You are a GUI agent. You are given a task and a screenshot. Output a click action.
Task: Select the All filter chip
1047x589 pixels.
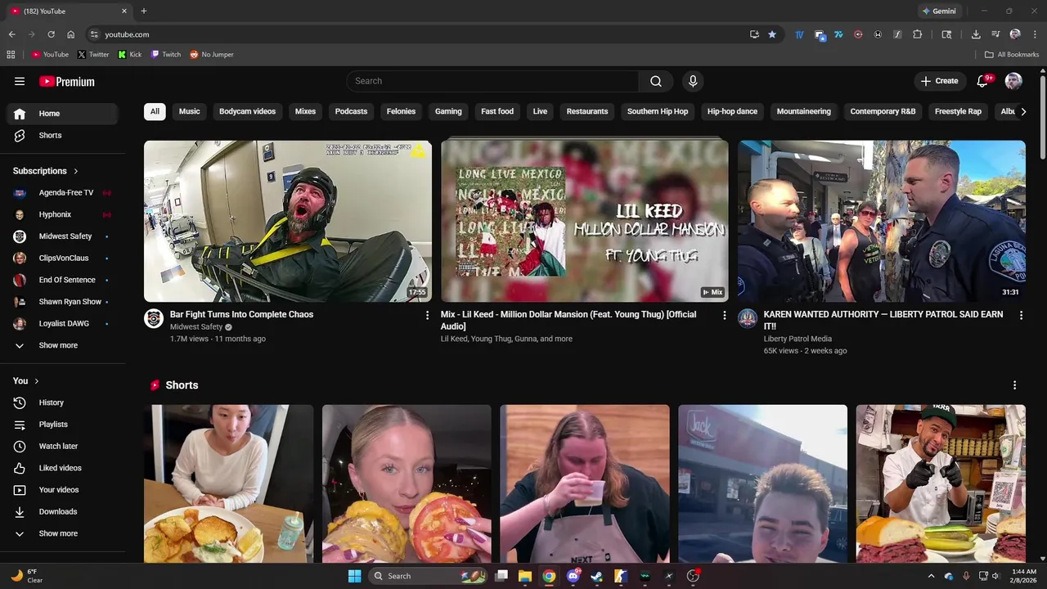point(155,111)
